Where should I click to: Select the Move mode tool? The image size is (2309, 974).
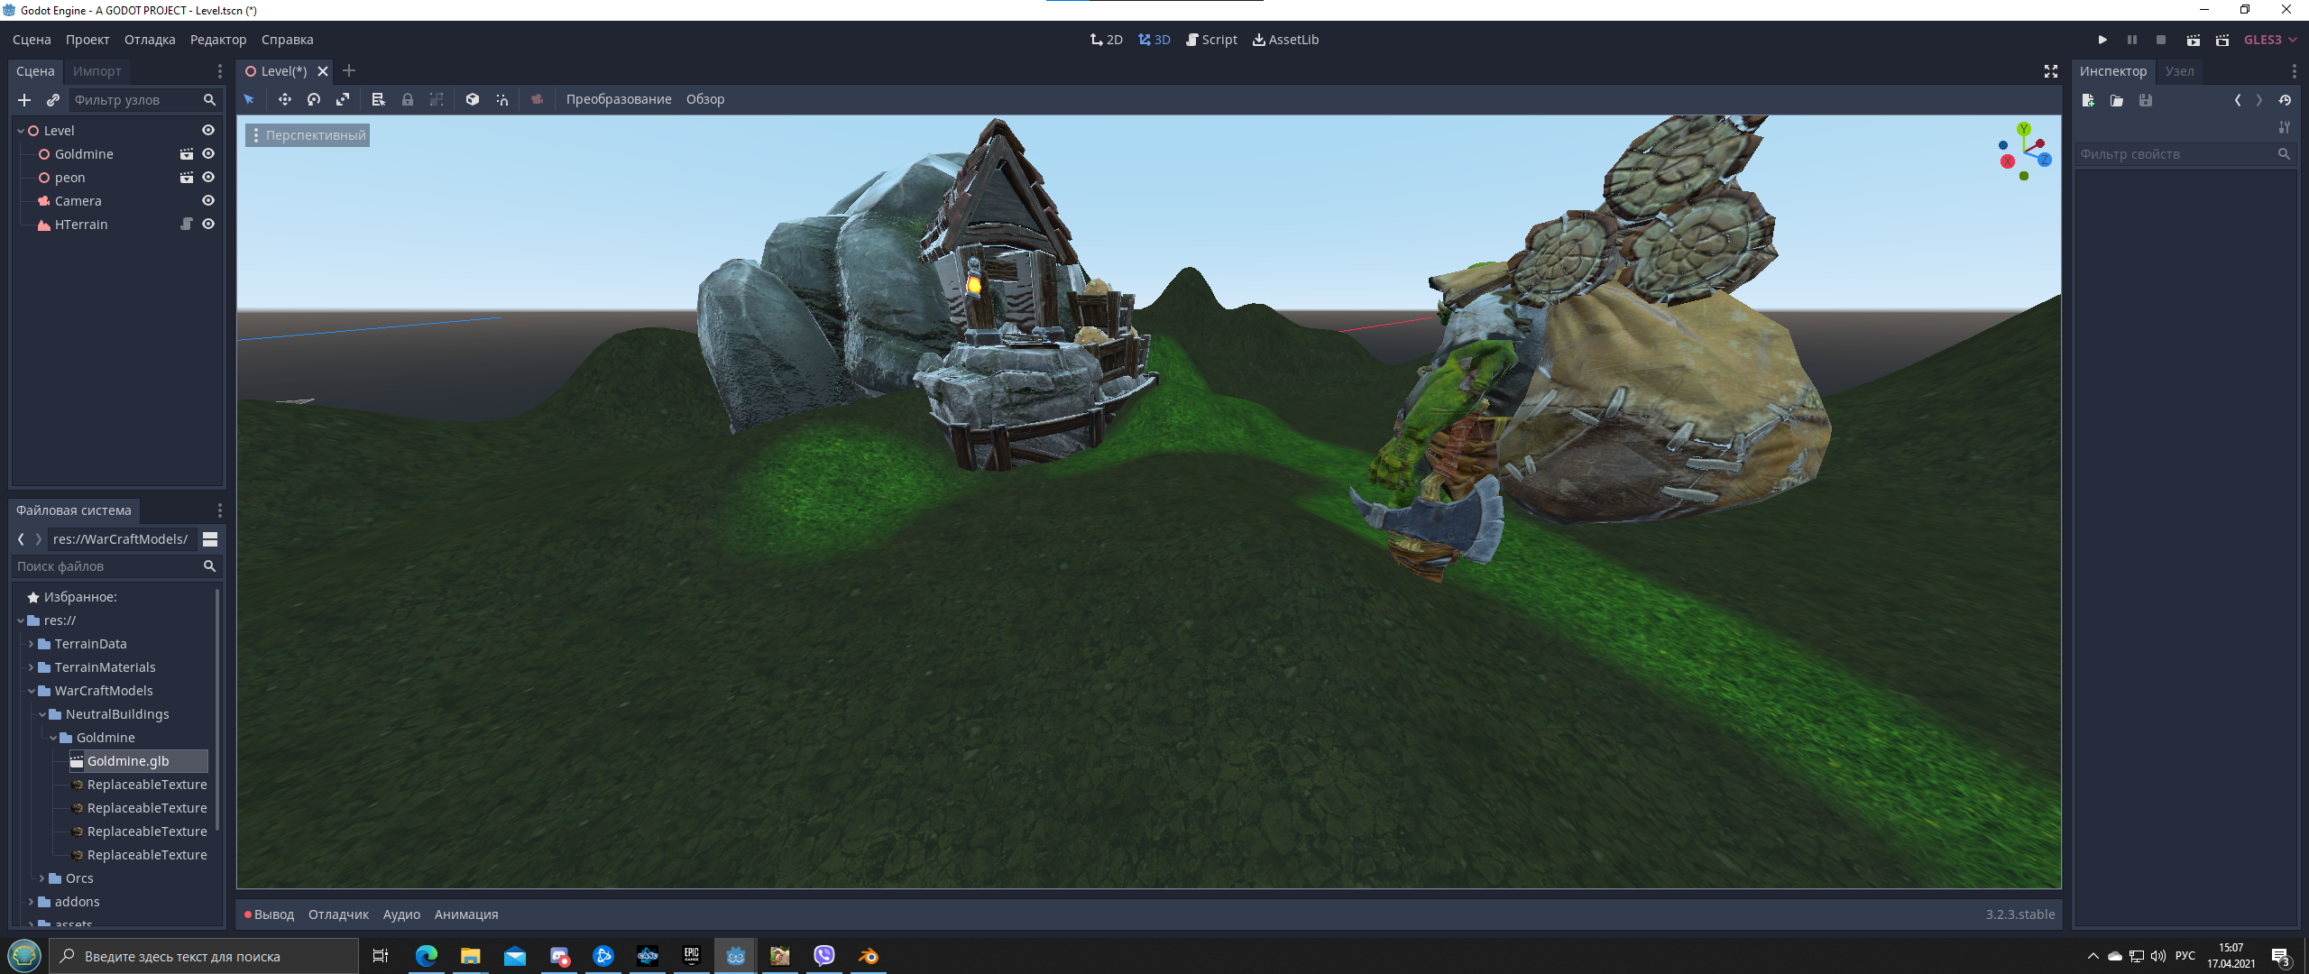point(284,99)
